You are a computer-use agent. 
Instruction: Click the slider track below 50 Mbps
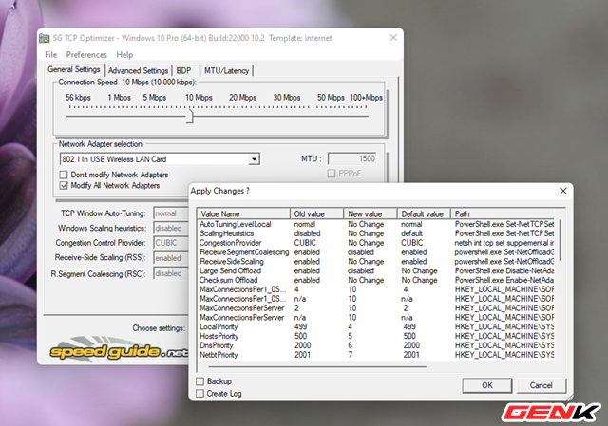pos(331,116)
